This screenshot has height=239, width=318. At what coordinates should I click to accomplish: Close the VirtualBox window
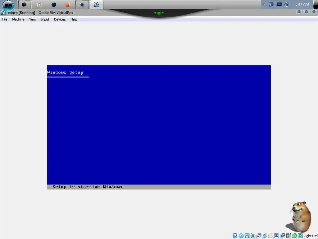tap(314, 12)
